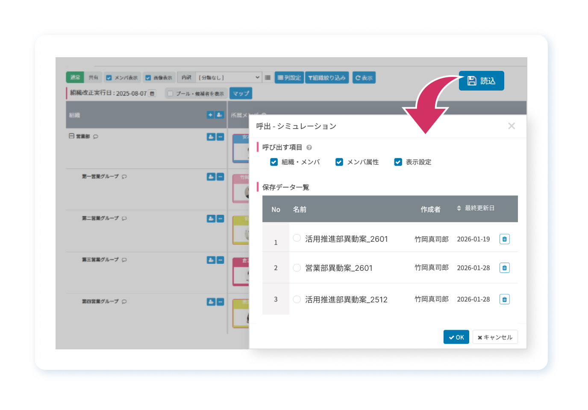Click キャンセル button

[x=495, y=337]
